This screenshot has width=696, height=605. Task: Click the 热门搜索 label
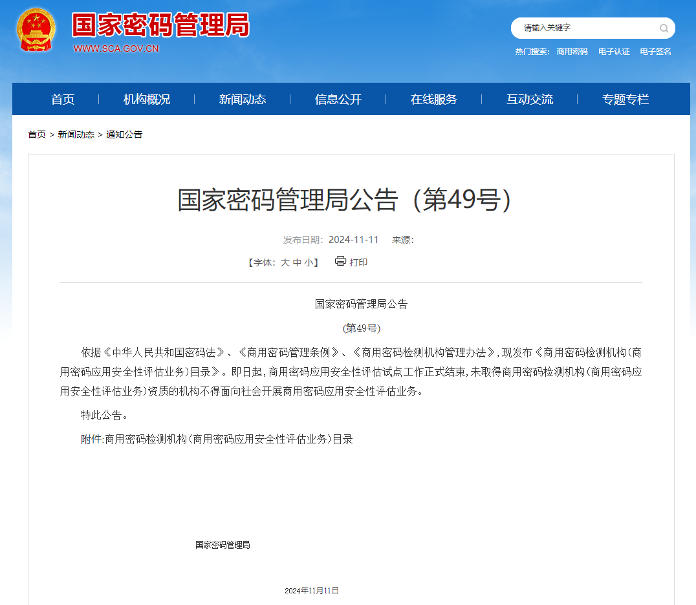532,52
